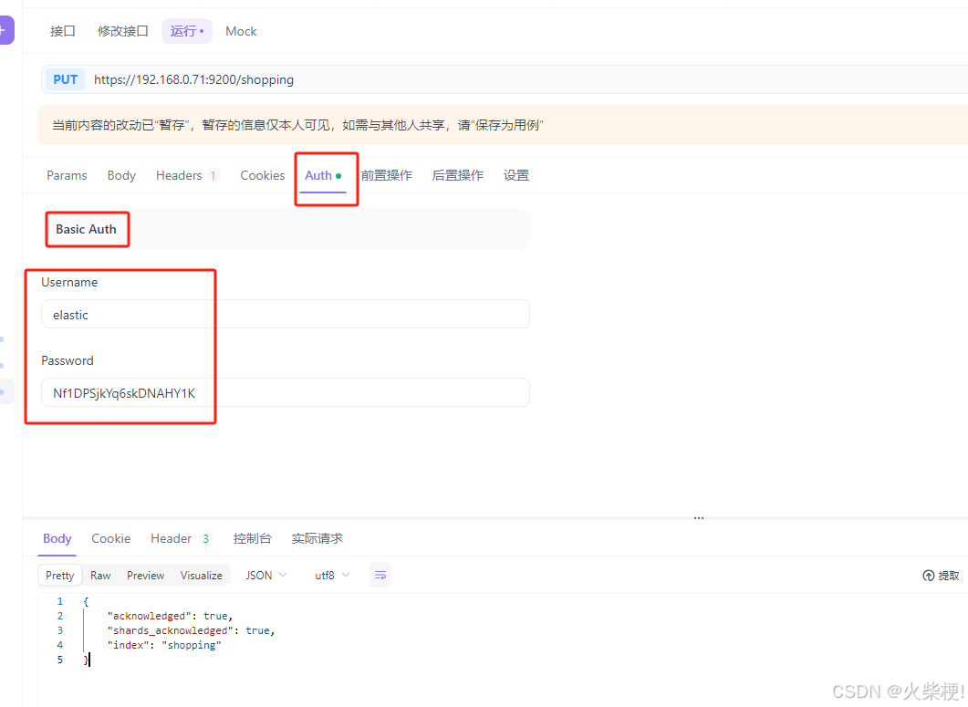
Task: Open the 实际请求 tab
Action: [317, 538]
